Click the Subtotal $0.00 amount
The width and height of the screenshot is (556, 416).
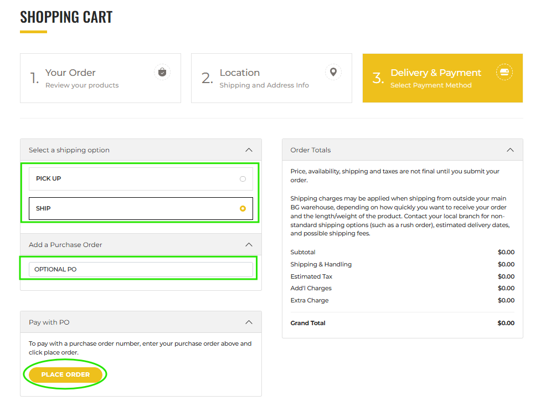pos(506,252)
